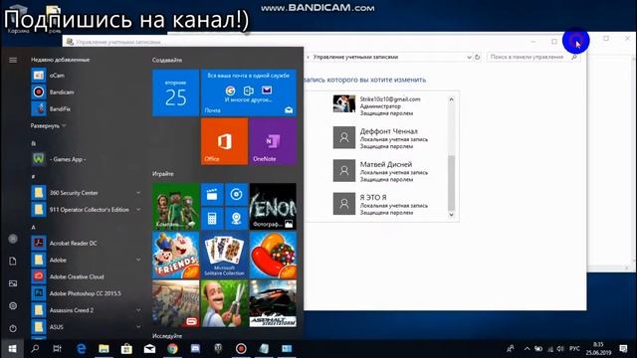The image size is (637, 358).
Task: Open Acrobat Reader DC
Action: tap(86, 243)
